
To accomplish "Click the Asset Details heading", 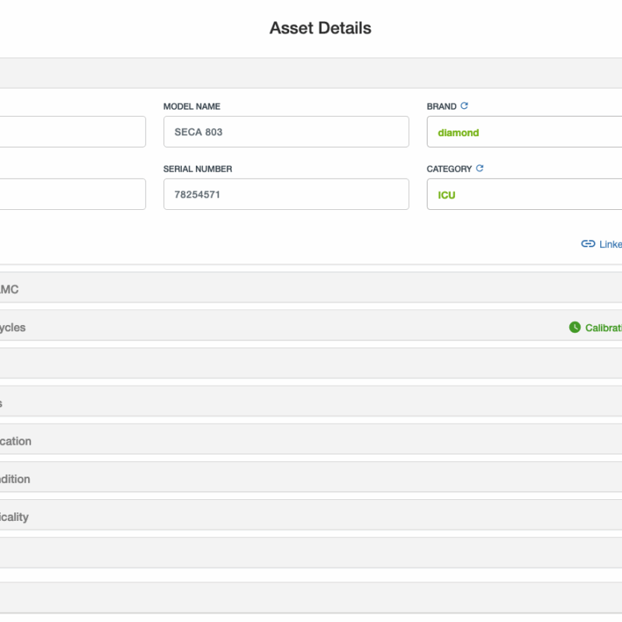I will pyautogui.click(x=320, y=28).
